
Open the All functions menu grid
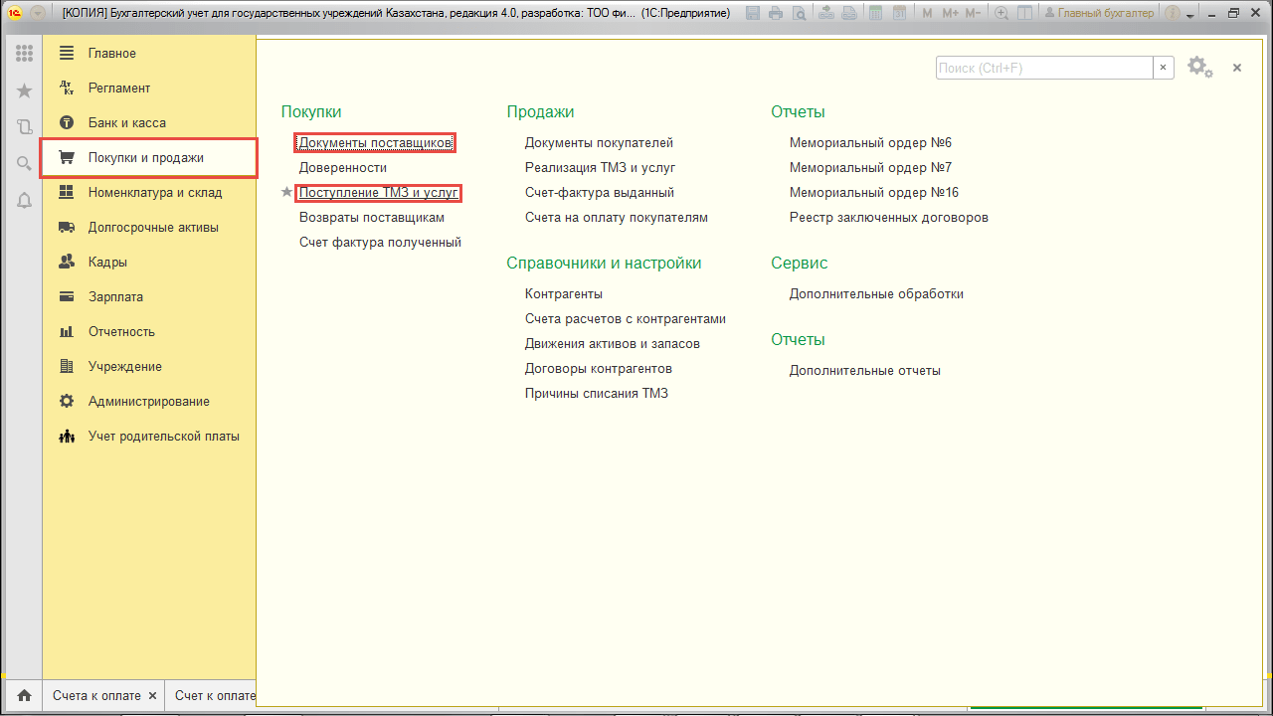pos(22,53)
